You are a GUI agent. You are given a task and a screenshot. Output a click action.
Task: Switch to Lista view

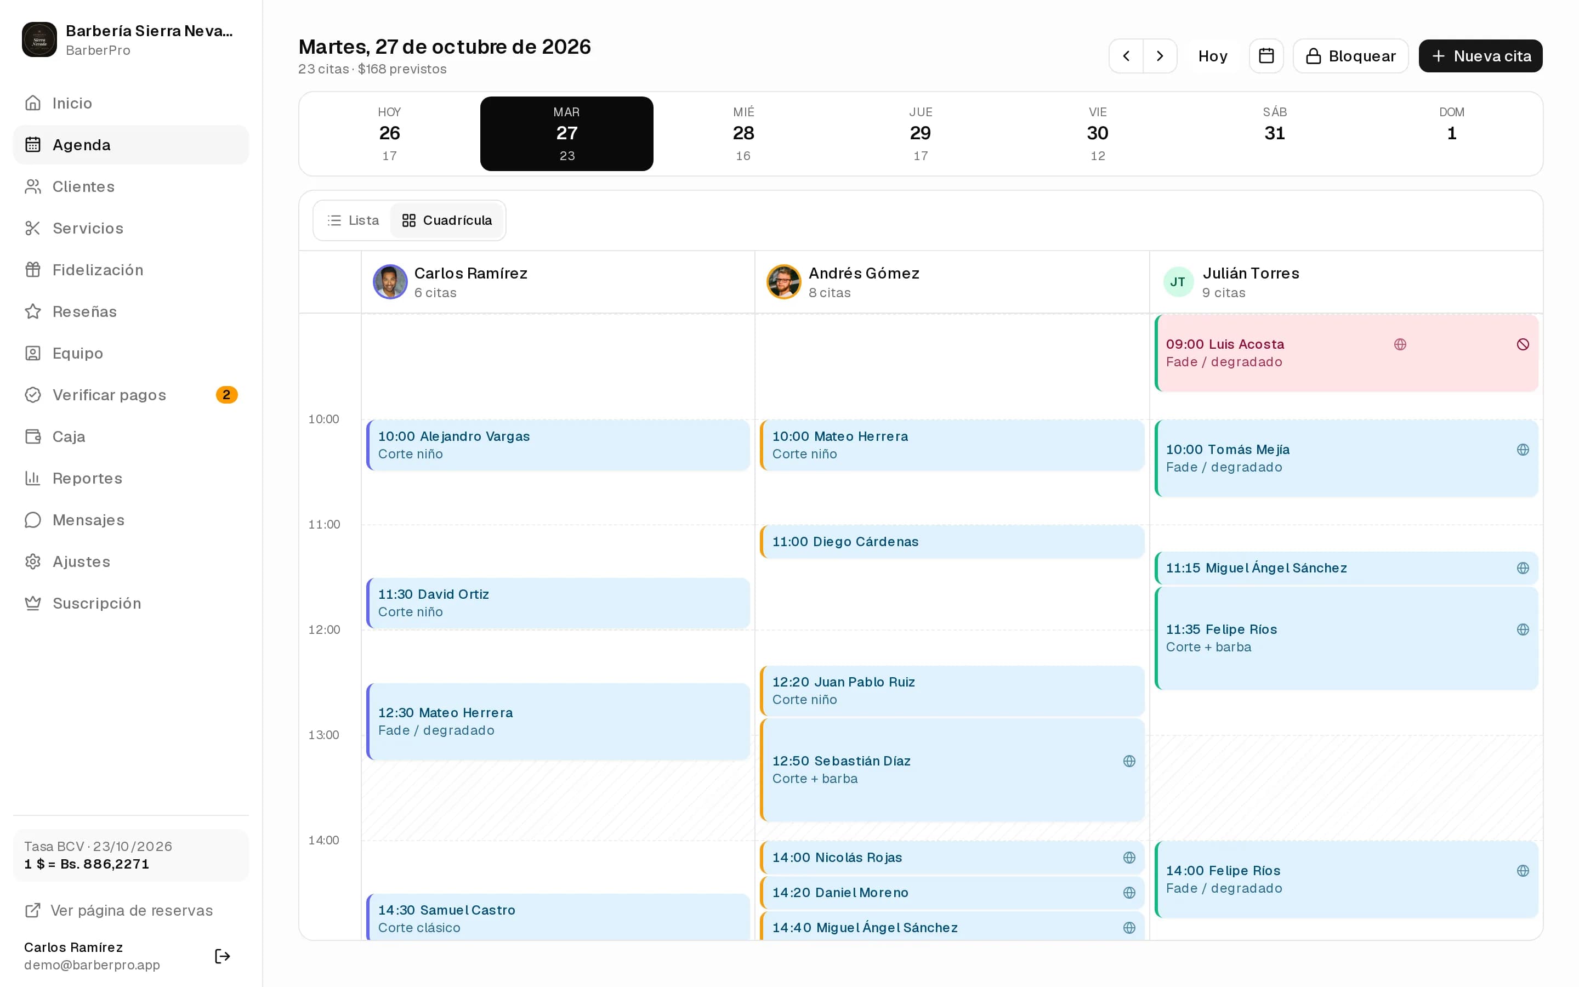tap(353, 220)
